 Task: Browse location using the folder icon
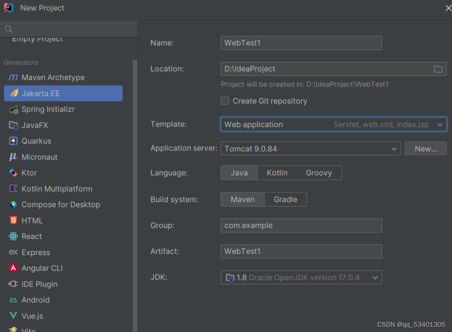(438, 69)
